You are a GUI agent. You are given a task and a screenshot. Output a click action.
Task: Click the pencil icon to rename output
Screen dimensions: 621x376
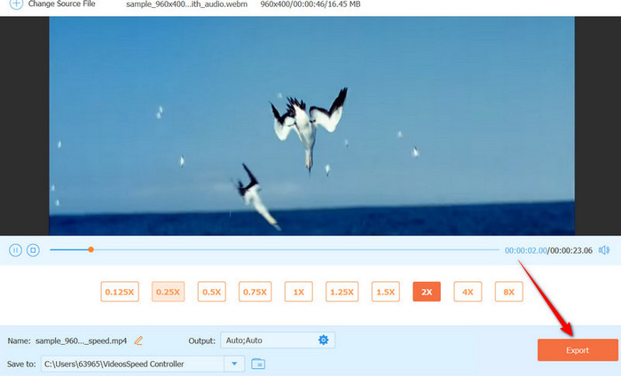(138, 341)
